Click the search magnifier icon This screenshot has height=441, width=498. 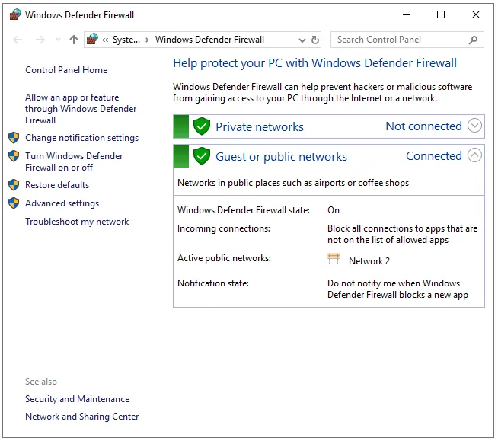coord(474,40)
